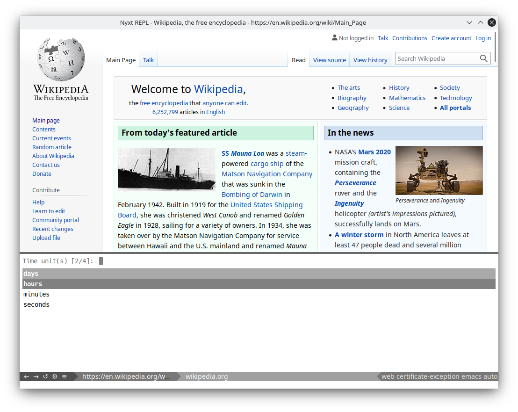Click the 'wikipedia.org' status bar tab
The width and height of the screenshot is (518, 412).
coord(207,376)
